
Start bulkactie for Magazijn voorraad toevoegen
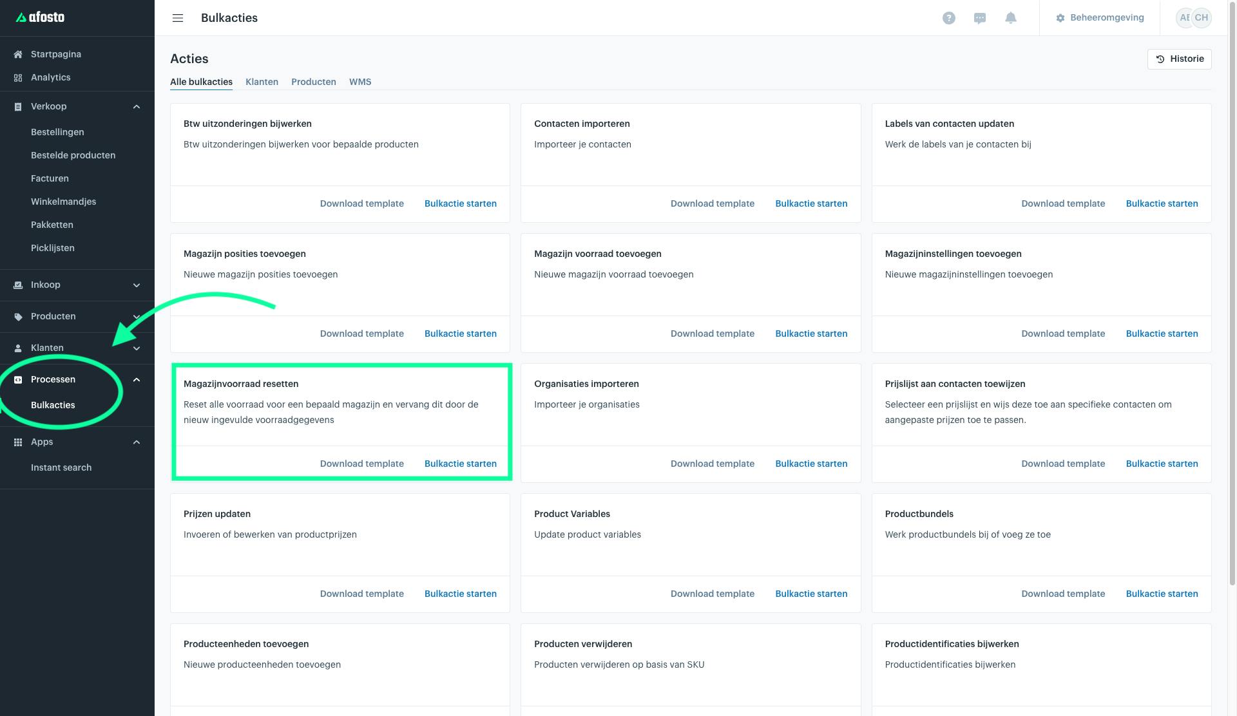(811, 334)
